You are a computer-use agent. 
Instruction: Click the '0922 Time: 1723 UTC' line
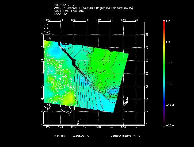[69, 11]
